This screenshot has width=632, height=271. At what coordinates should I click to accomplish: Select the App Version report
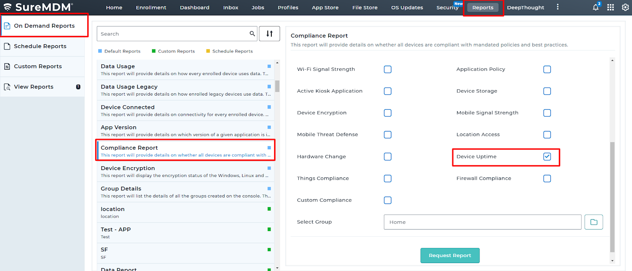(x=186, y=131)
